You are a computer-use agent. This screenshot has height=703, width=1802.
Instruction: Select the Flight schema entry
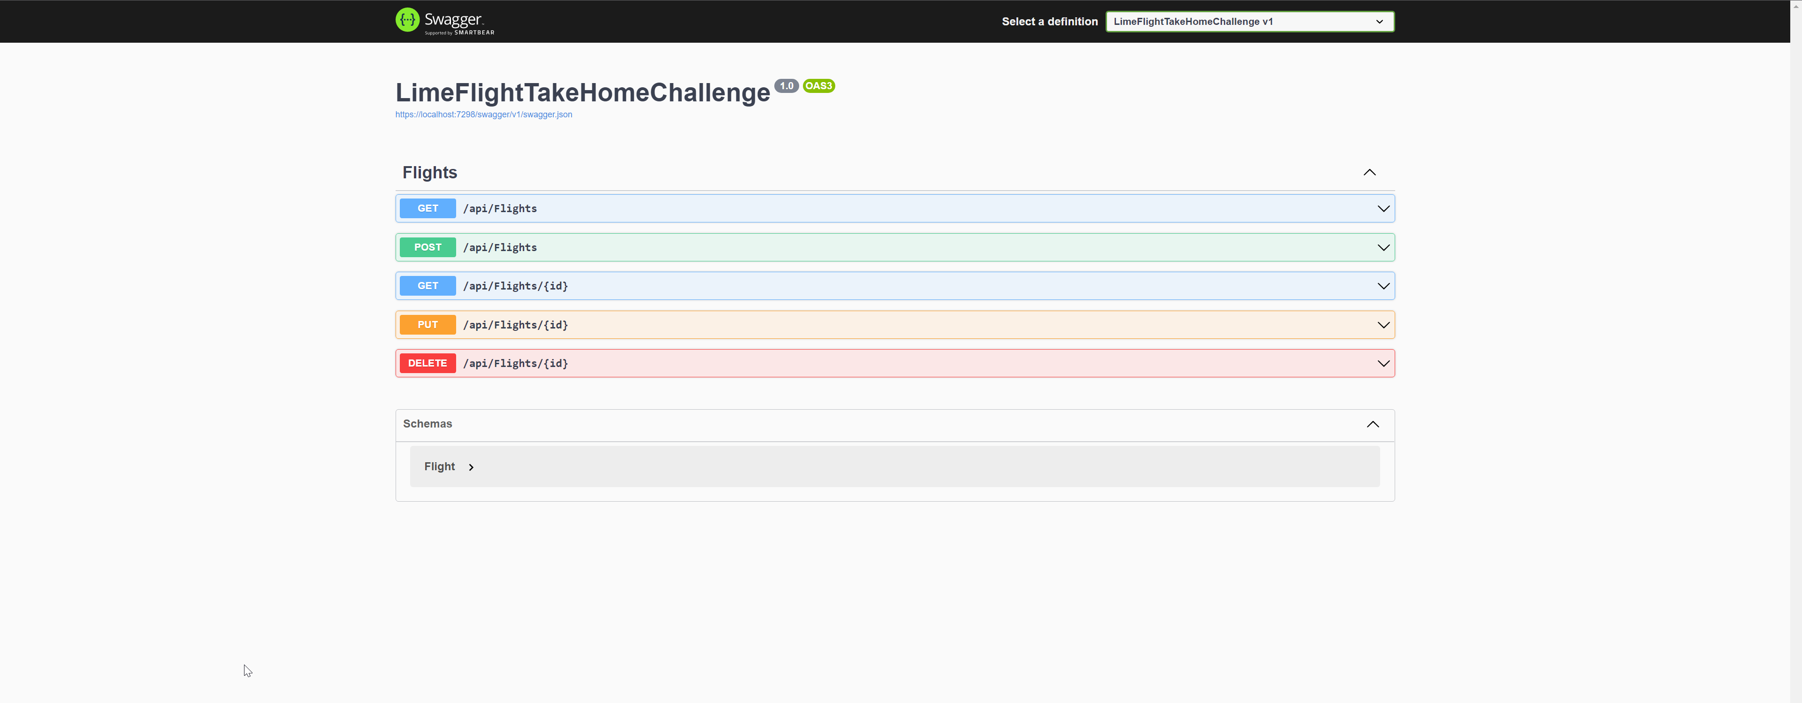tap(439, 466)
